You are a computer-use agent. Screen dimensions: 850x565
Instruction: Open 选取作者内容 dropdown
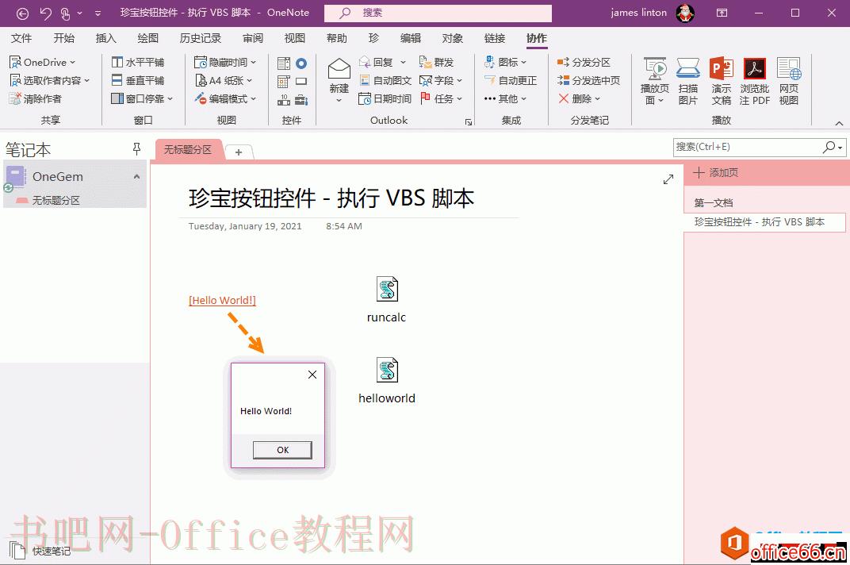point(49,80)
